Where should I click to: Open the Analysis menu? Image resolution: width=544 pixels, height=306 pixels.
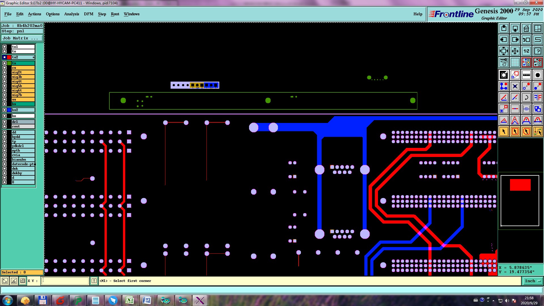(x=71, y=14)
